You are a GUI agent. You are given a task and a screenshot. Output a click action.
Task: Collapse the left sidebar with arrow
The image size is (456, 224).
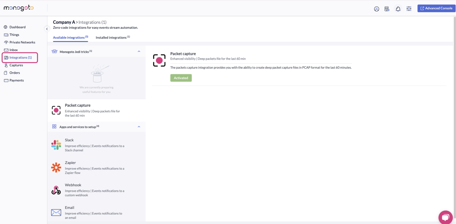(47, 29)
